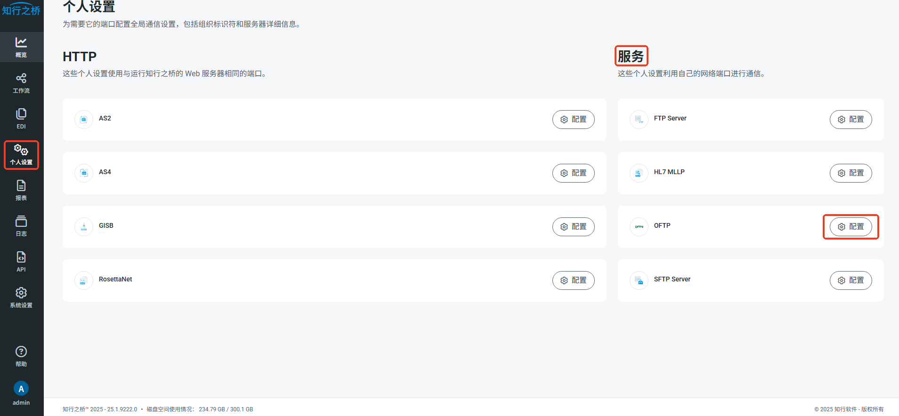Viewport: 899px width, 416px height.
Task: Go to the EDI sidebar section
Action: pyautogui.click(x=21, y=119)
